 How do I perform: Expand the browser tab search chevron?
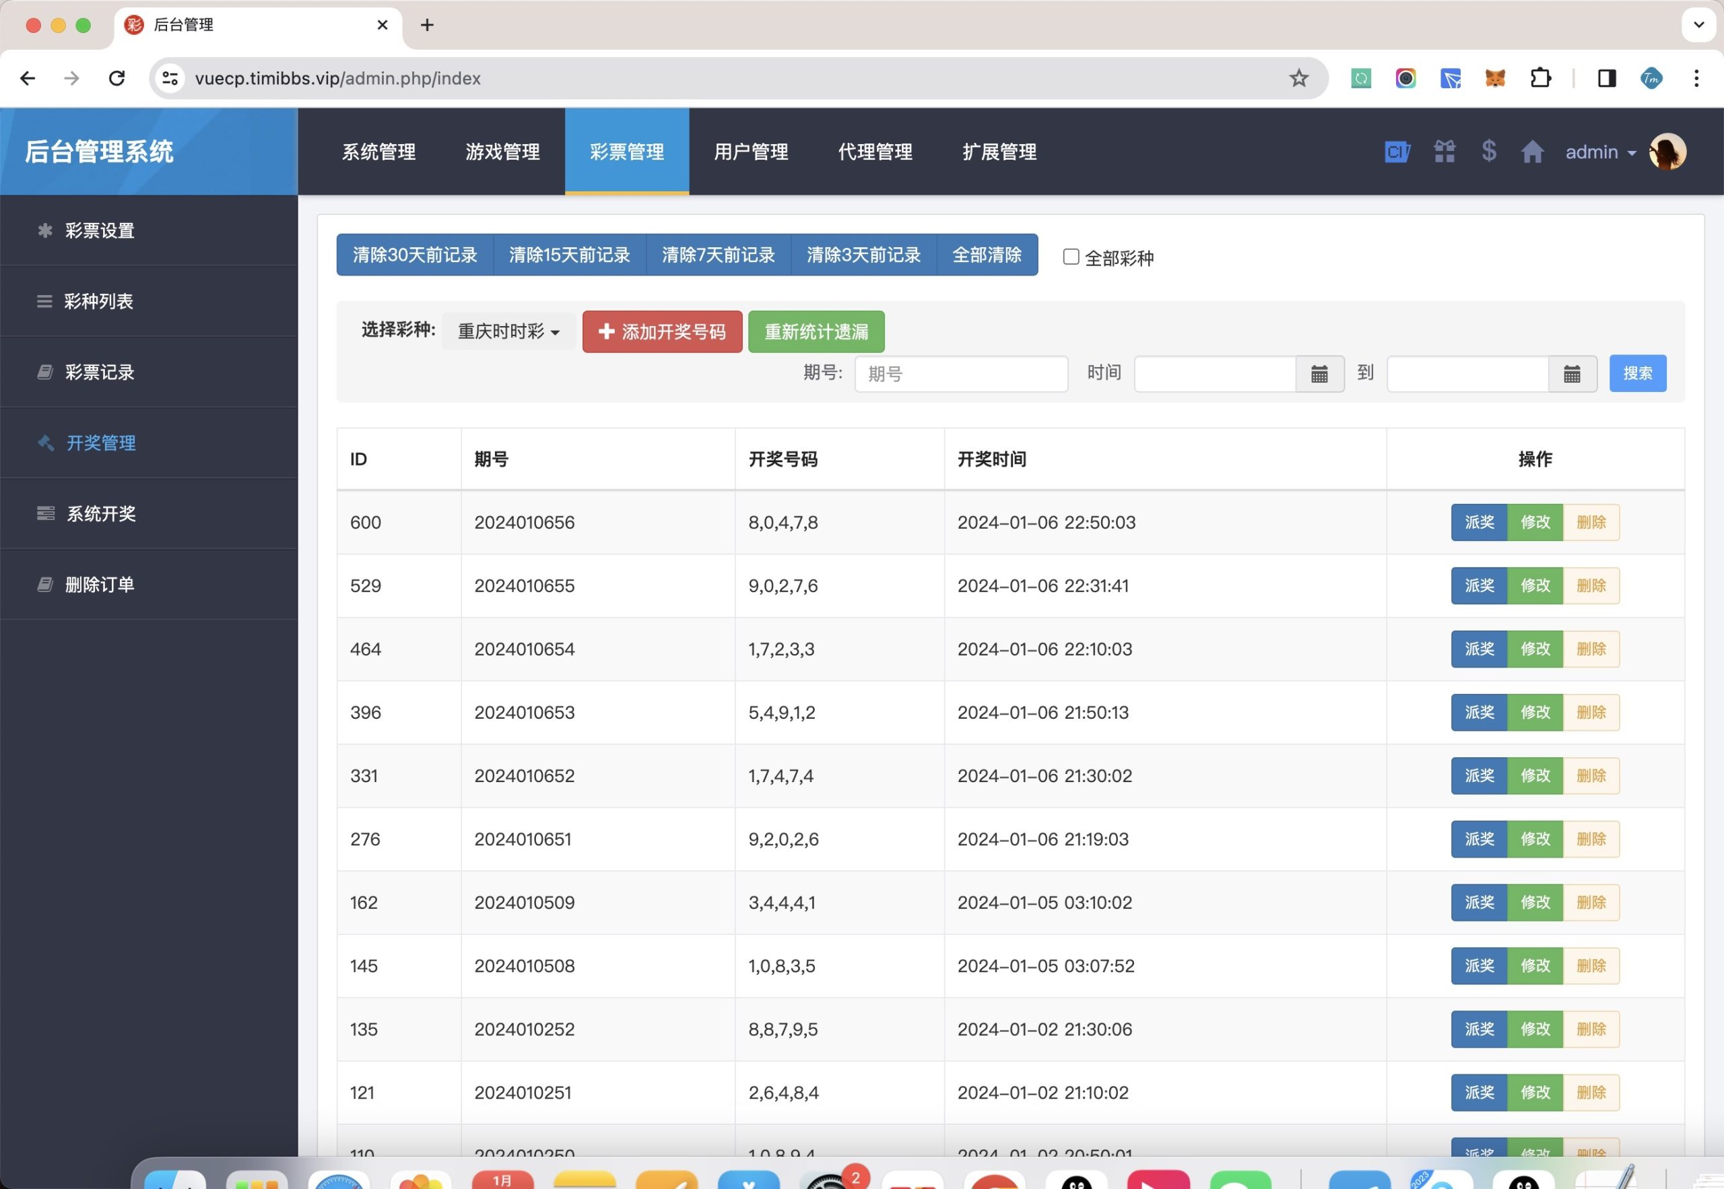pyautogui.click(x=1698, y=24)
